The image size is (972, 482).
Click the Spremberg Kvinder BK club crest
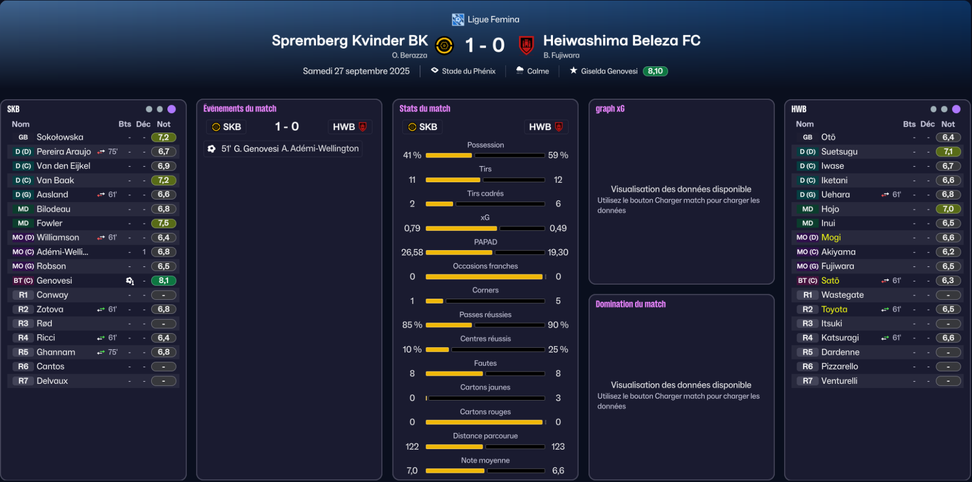click(444, 46)
